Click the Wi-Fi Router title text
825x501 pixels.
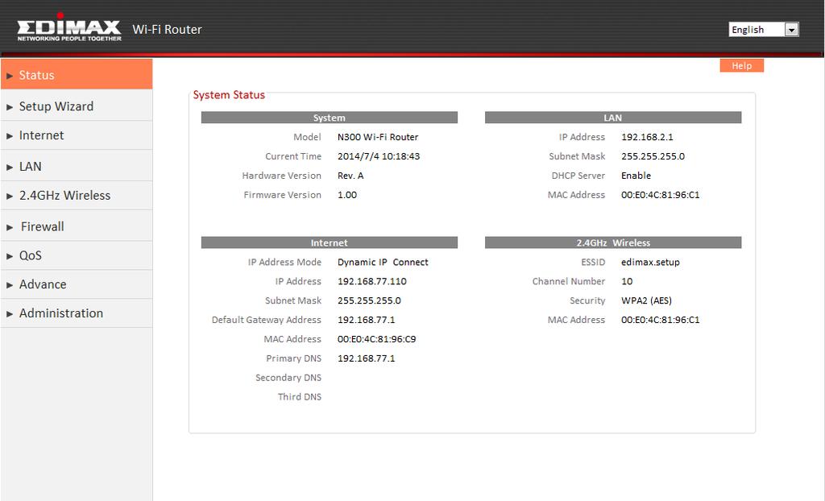[x=168, y=30]
